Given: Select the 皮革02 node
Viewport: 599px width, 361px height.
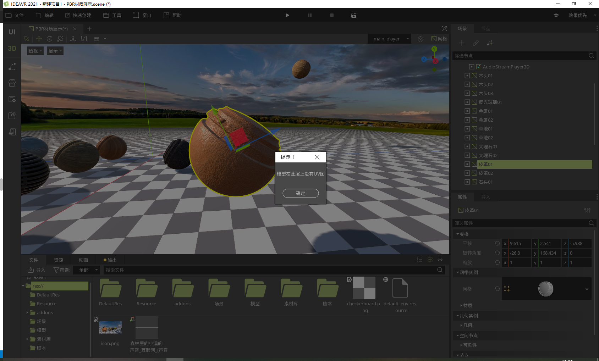Looking at the screenshot, I should coord(485,173).
